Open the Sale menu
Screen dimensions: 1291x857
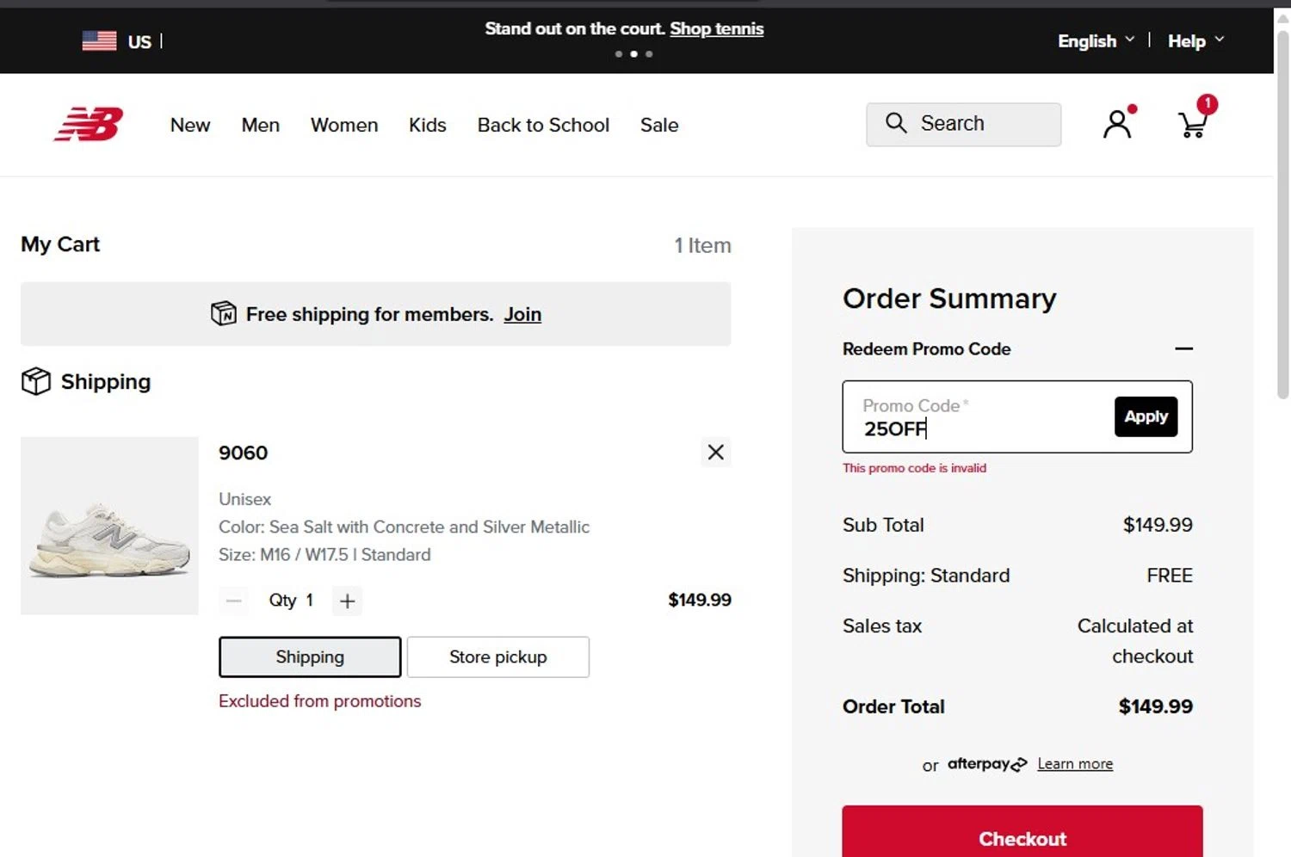point(659,125)
